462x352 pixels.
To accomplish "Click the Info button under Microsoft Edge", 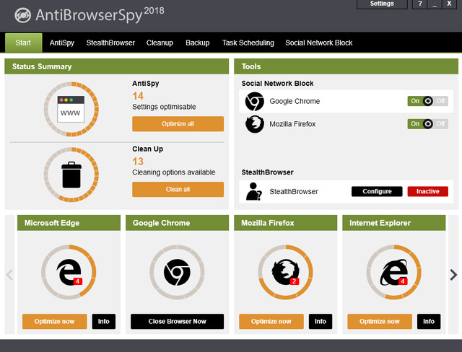I will click(103, 321).
